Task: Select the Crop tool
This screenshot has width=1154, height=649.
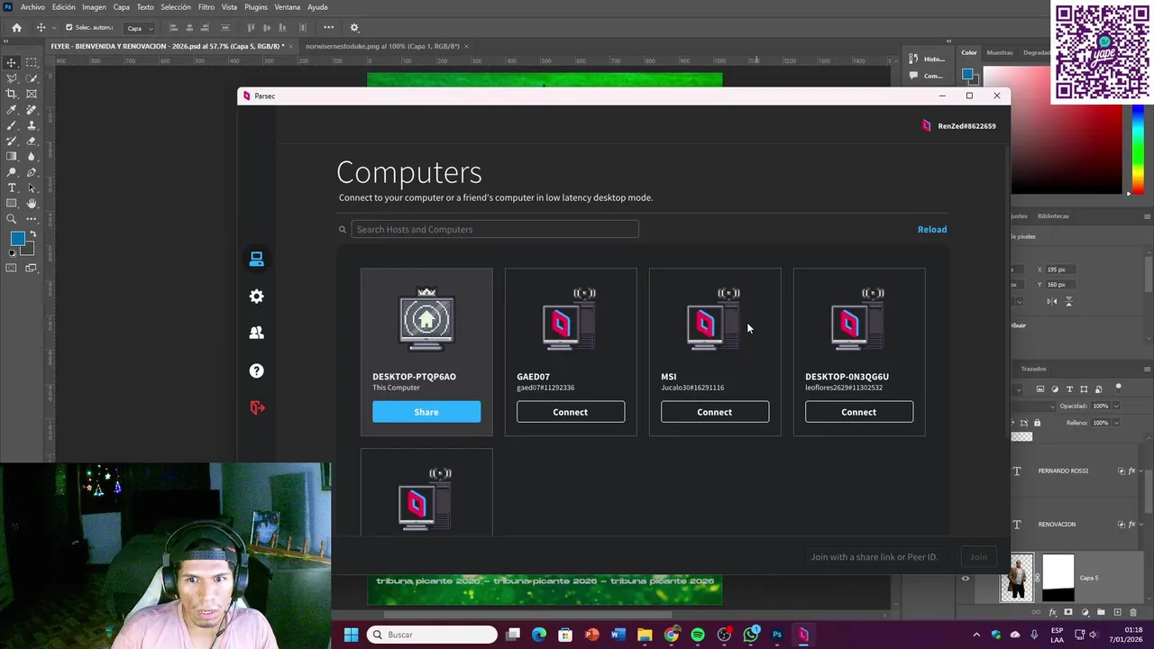Action: (x=11, y=93)
